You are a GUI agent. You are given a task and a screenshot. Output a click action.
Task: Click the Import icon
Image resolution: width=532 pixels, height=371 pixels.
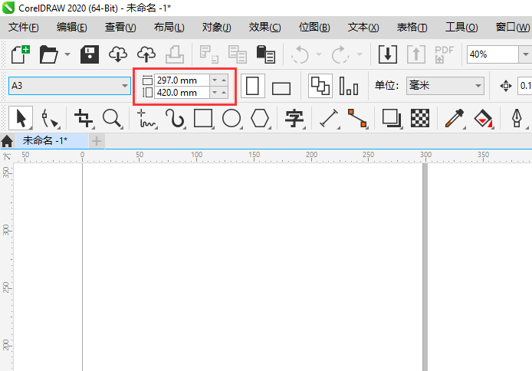(x=388, y=54)
